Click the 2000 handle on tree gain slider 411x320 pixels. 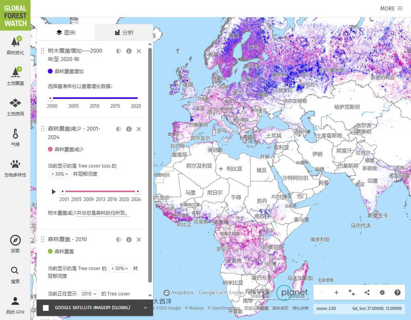[50, 98]
